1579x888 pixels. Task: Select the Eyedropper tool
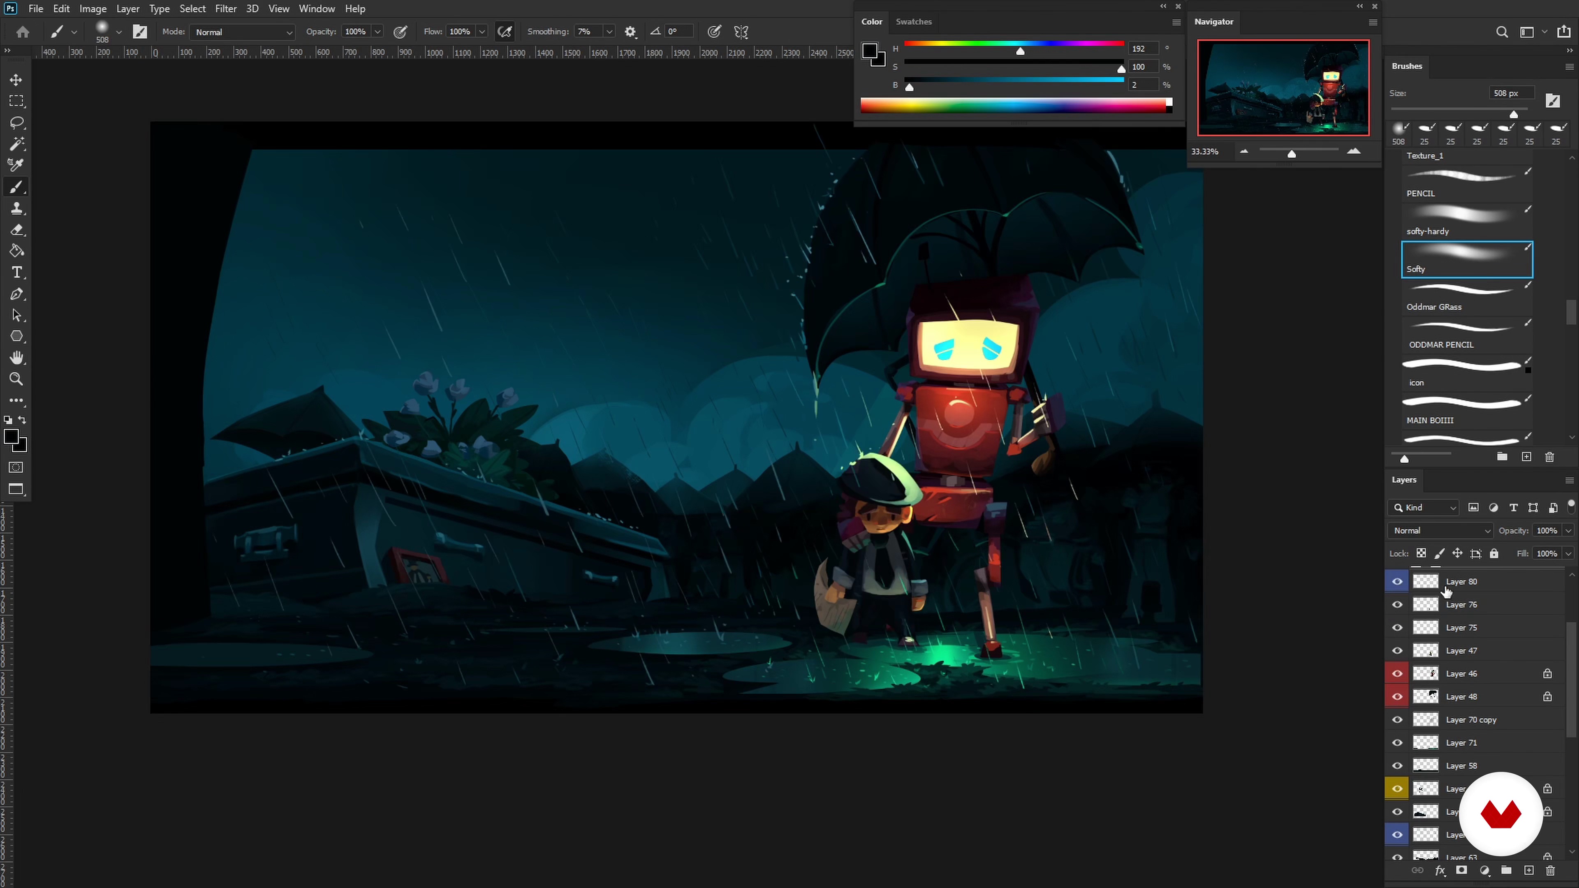[16, 165]
